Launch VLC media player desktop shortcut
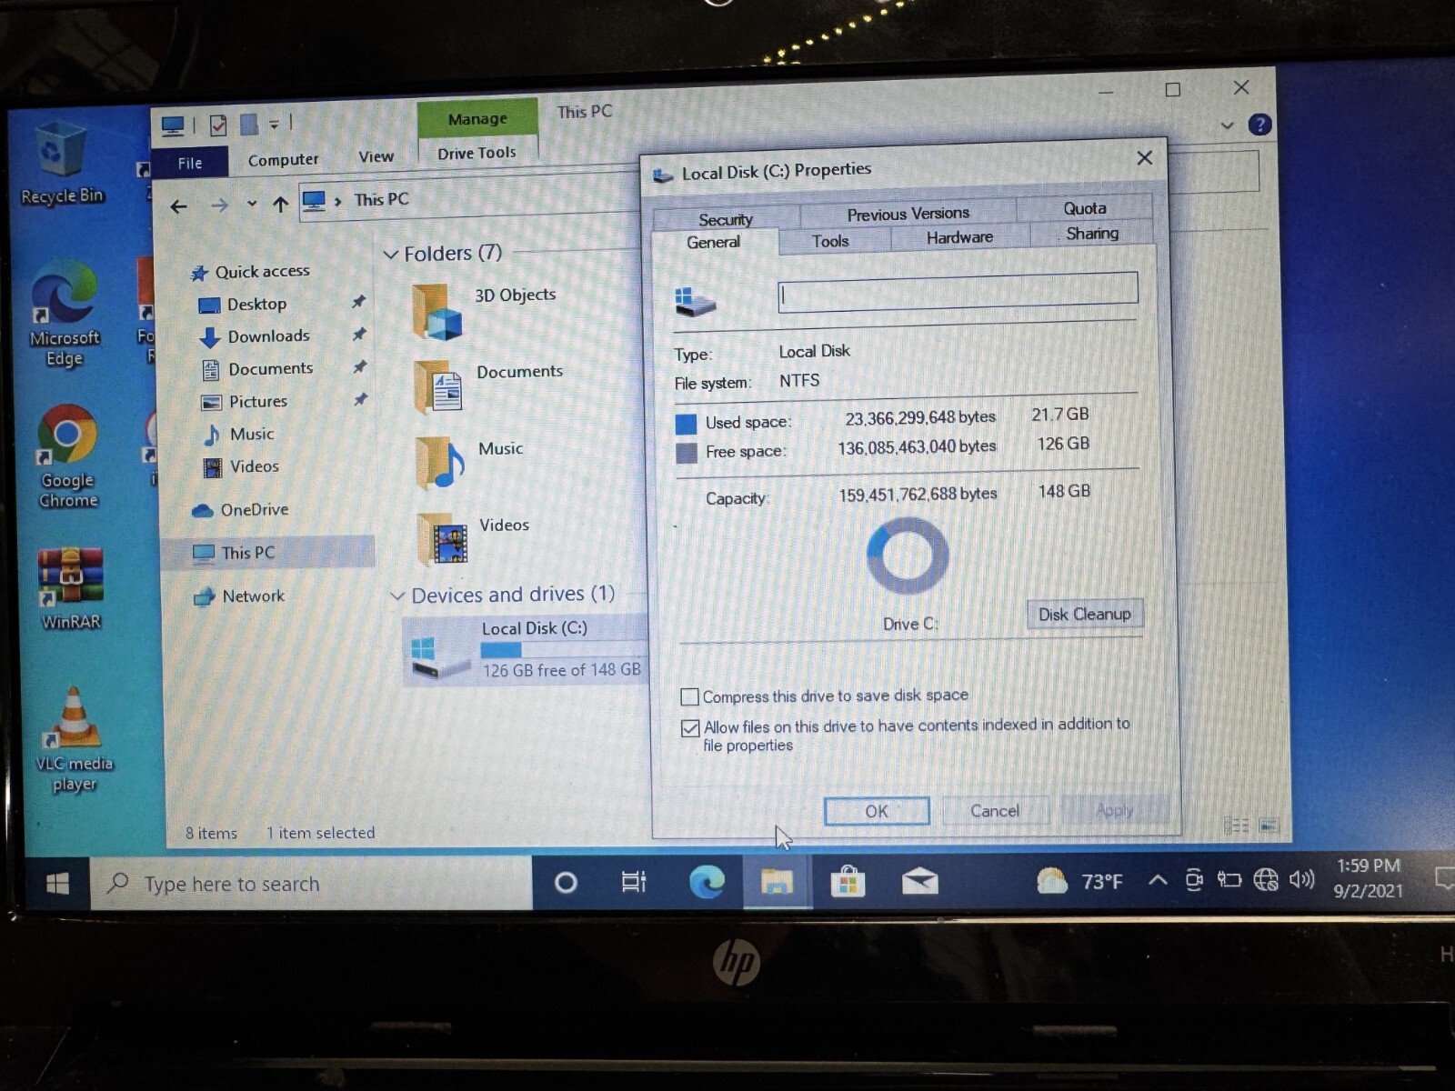This screenshot has height=1091, width=1455. pos(74,739)
